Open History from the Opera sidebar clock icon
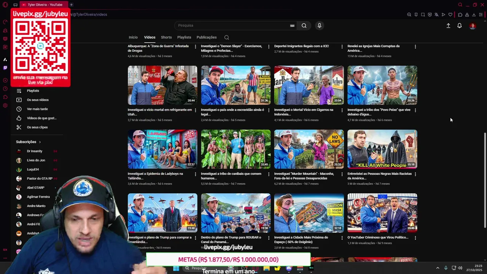This screenshot has width=487, height=274. coord(5,89)
